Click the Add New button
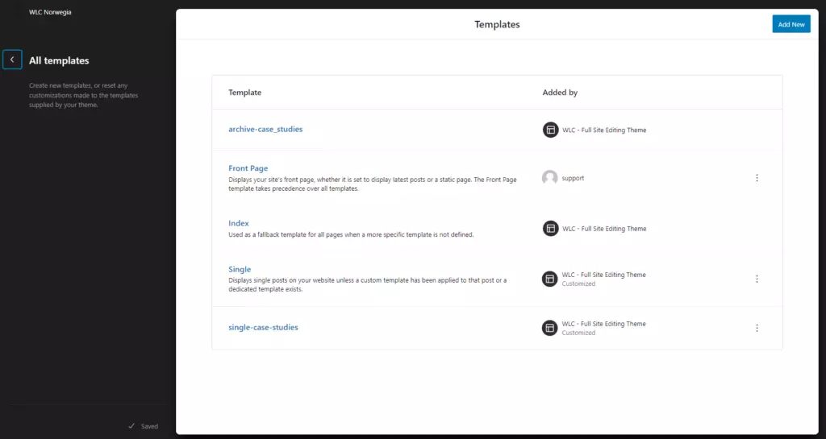Viewport: 826px width, 439px height. [791, 24]
